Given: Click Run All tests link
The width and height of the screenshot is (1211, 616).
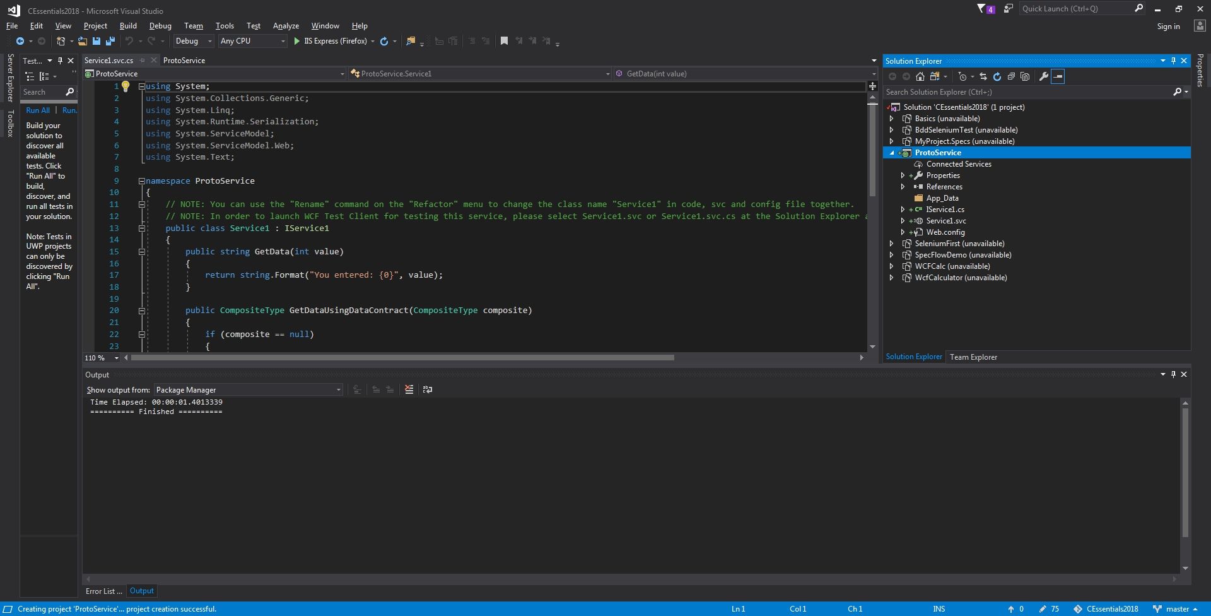Looking at the screenshot, I should click(38, 110).
